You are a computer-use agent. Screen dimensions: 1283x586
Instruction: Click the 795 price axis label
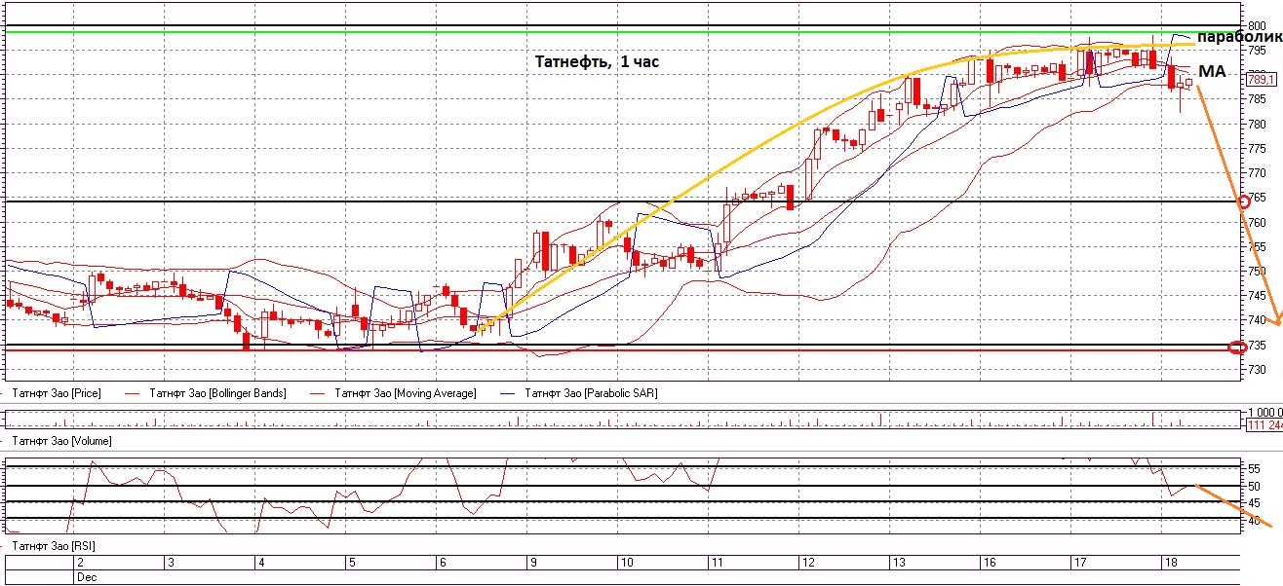pos(1257,50)
